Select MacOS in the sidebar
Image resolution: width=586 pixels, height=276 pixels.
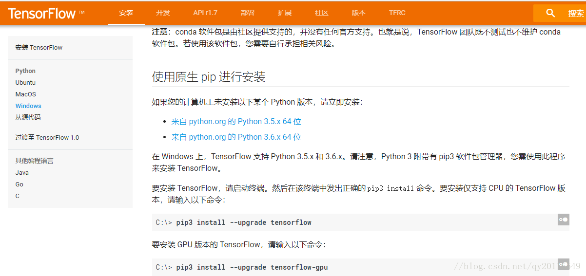point(25,94)
